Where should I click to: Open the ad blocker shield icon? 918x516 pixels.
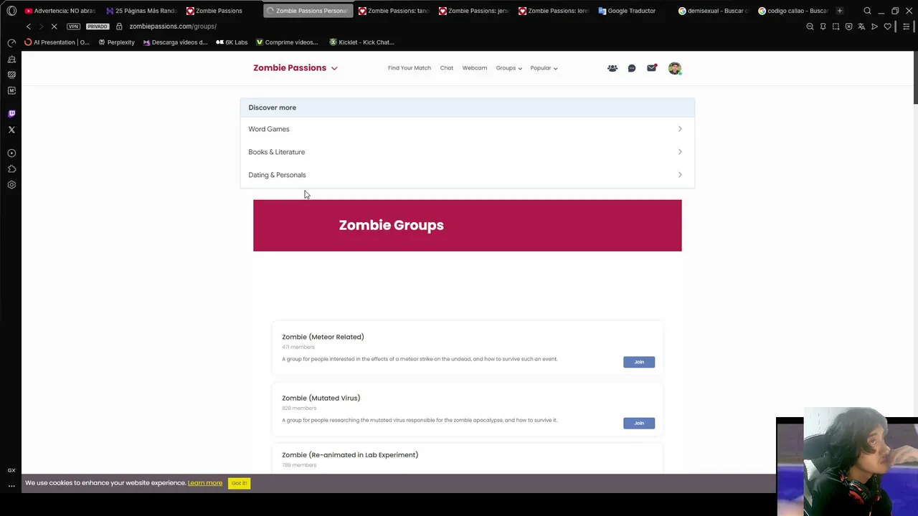tap(848, 27)
